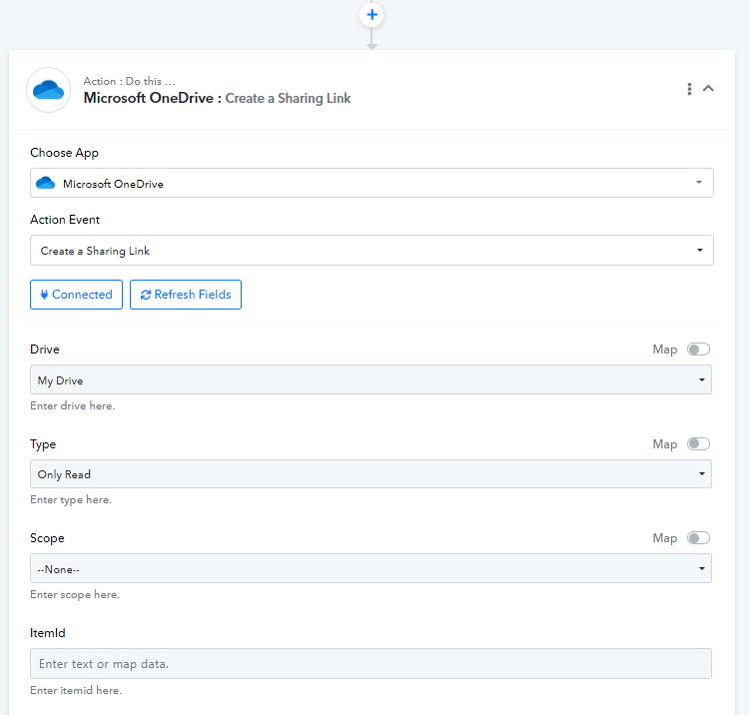Image resolution: width=750 pixels, height=715 pixels.
Task: Click into the ItemId text field
Action: click(371, 663)
